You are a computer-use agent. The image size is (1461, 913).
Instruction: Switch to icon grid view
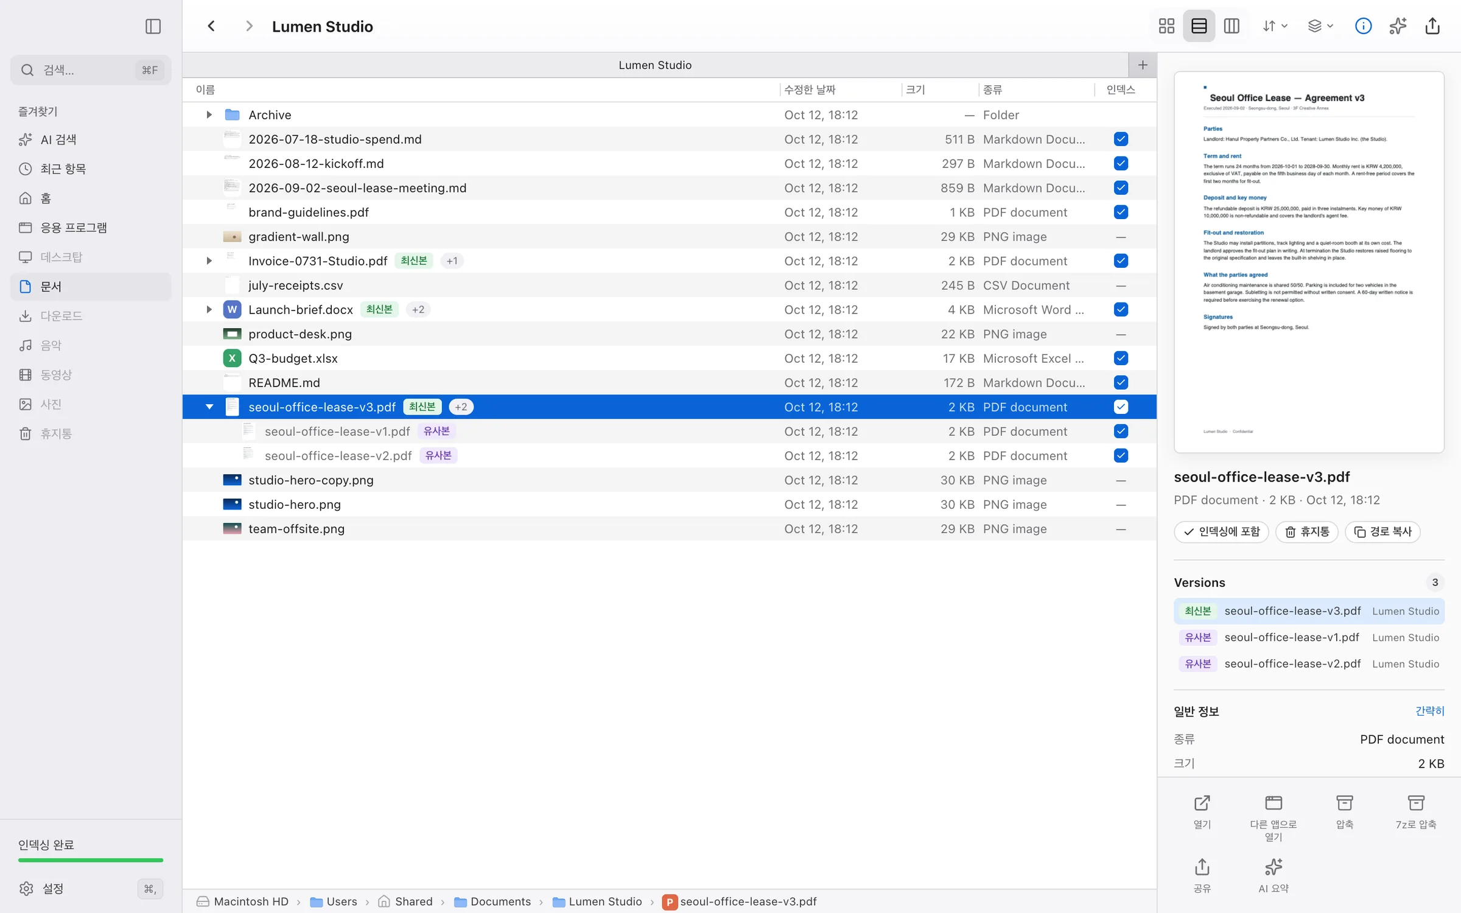(1166, 26)
